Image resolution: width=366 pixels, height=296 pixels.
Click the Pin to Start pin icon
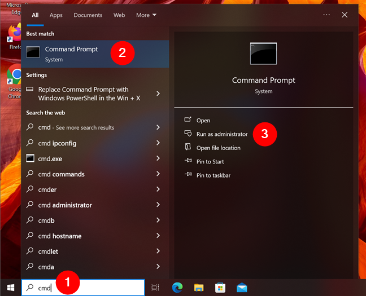(188, 161)
